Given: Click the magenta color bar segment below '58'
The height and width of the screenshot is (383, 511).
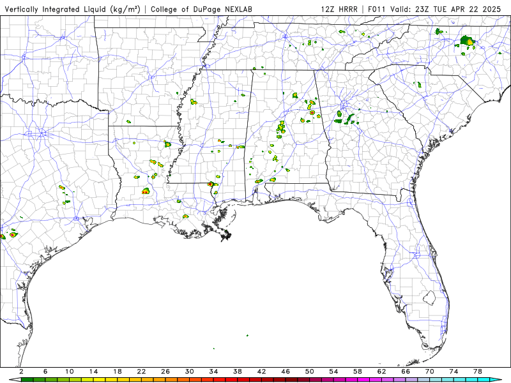Looking at the screenshot, I should point(363,380).
